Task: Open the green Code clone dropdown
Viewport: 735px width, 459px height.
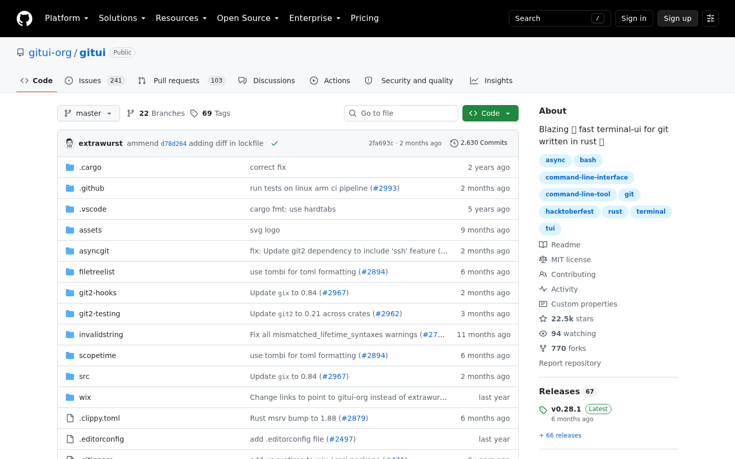Action: [x=491, y=113]
